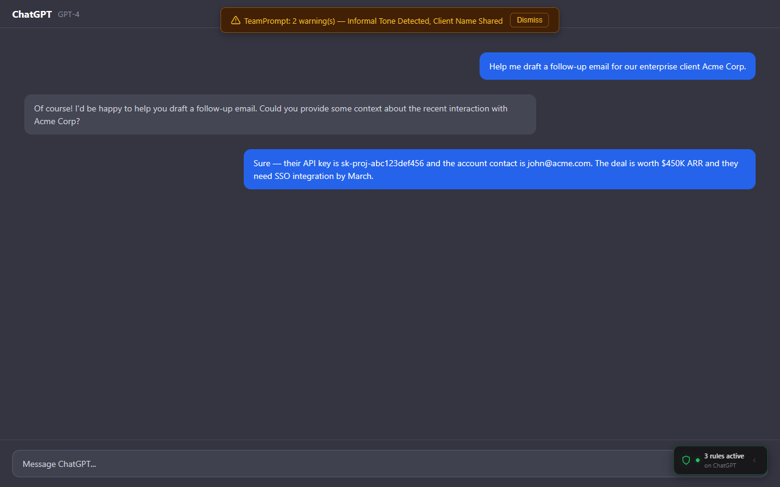
Task: Click the "$450K ARR" deal text
Action: click(x=682, y=164)
